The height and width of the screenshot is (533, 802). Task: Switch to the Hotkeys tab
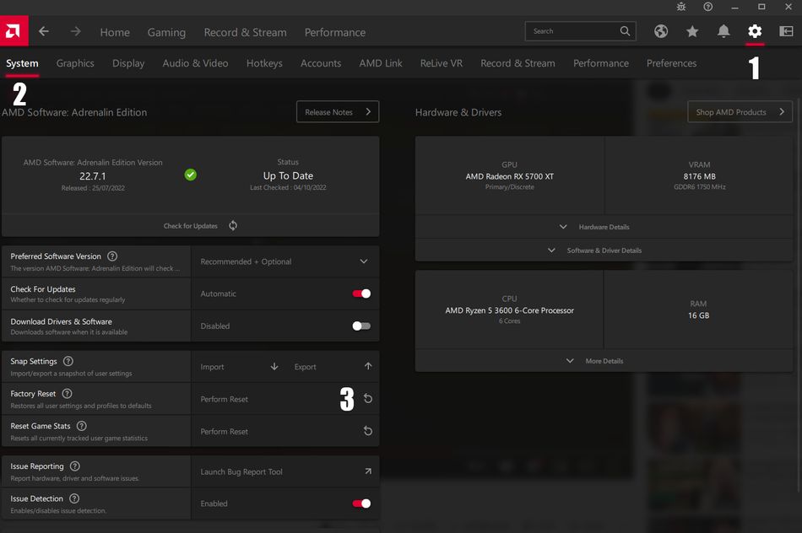click(x=264, y=63)
